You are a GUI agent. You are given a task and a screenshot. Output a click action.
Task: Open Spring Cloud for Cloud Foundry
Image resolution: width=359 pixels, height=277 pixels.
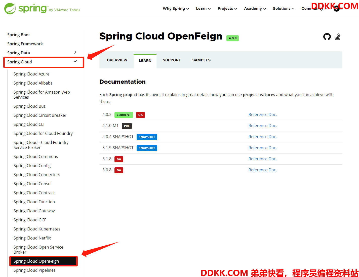click(x=43, y=133)
